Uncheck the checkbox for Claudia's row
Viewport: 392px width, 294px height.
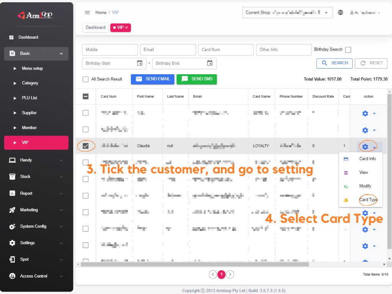pyautogui.click(x=86, y=146)
